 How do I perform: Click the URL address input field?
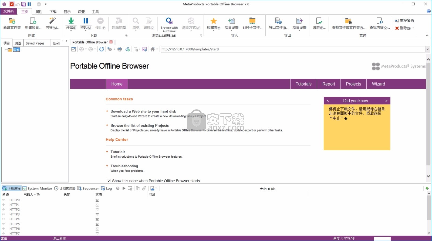point(293,49)
